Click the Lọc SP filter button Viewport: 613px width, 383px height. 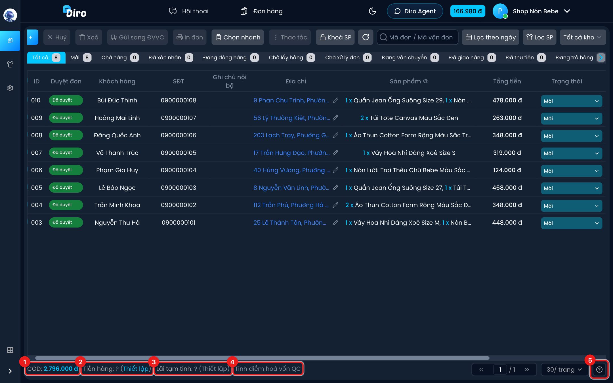(539, 37)
